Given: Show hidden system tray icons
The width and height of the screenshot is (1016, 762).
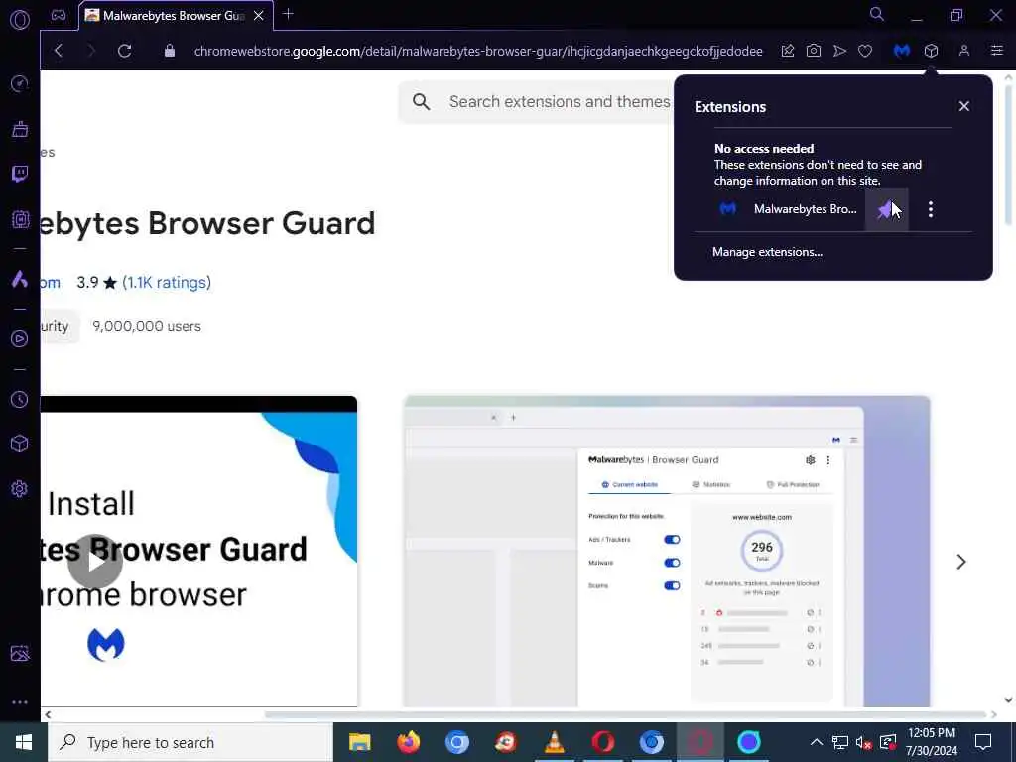Looking at the screenshot, I should tap(817, 742).
